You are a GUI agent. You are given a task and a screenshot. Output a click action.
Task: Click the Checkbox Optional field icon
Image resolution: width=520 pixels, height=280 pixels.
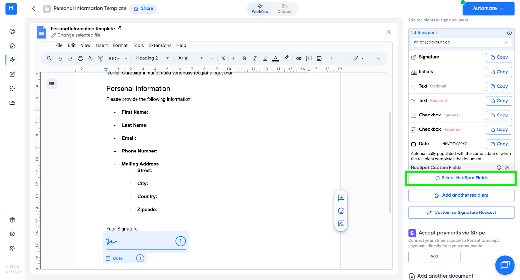(x=413, y=115)
